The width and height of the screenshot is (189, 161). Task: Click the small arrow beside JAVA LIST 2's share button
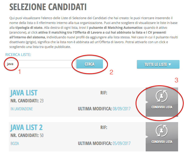(147, 137)
